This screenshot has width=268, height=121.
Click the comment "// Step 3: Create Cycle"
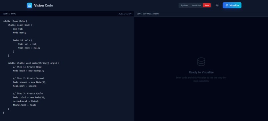[x=28, y=93]
